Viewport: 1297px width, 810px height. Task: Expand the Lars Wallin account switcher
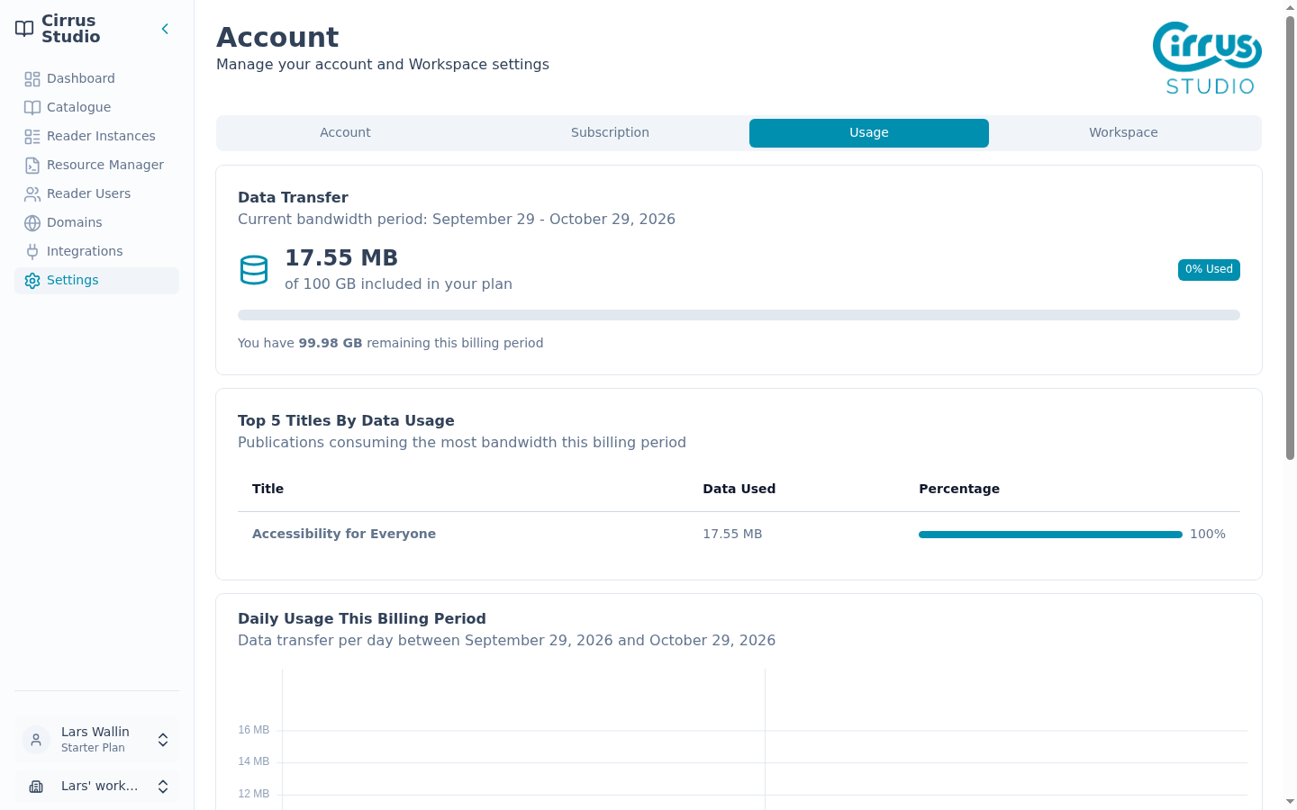click(163, 740)
